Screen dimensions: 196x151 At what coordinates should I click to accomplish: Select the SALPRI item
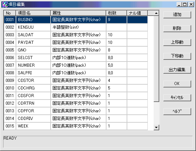coord(33,73)
